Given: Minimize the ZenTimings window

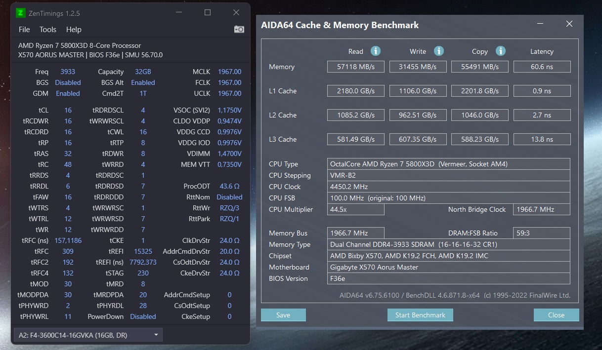Looking at the screenshot, I should pyautogui.click(x=178, y=13).
